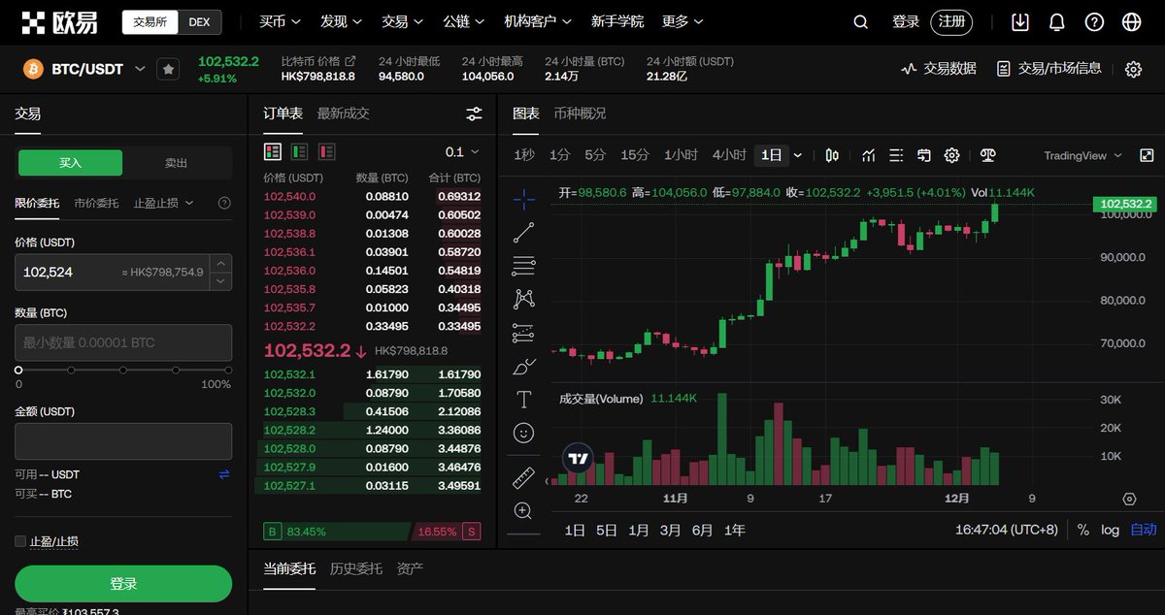Select the brush drawing tool
This screenshot has width=1165, height=615.
524,366
